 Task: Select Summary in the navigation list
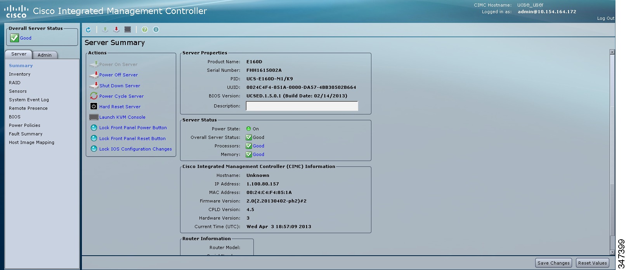coord(21,66)
